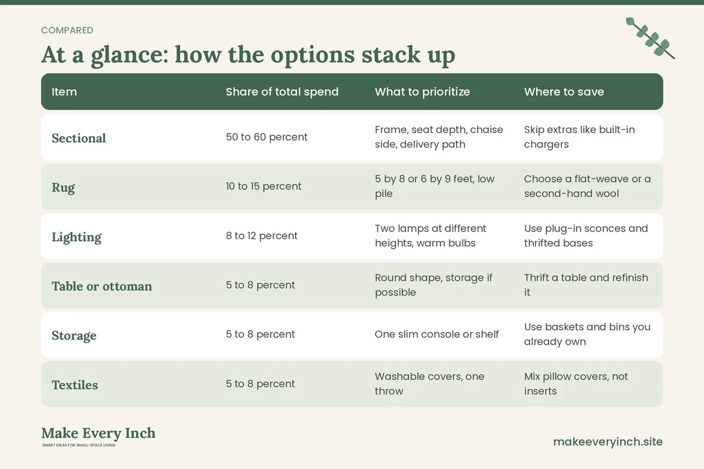Select the Table or ottoman row label
This screenshot has height=469, width=704.
point(102,286)
